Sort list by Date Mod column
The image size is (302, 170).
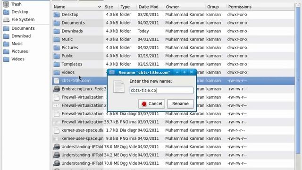click(150, 7)
